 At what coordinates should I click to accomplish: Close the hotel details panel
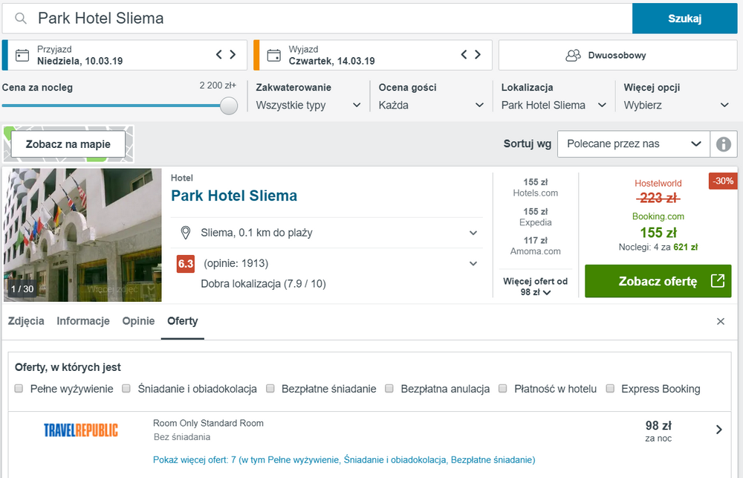[721, 321]
